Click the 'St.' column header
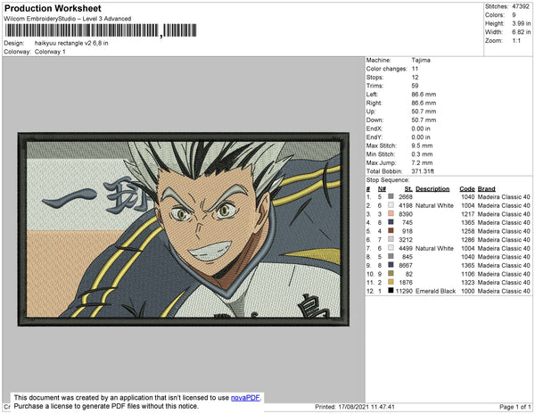535x414 pixels. pyautogui.click(x=408, y=189)
